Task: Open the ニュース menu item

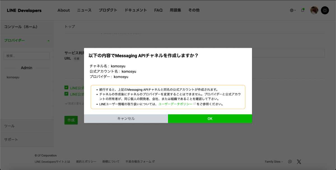Action: [84, 10]
